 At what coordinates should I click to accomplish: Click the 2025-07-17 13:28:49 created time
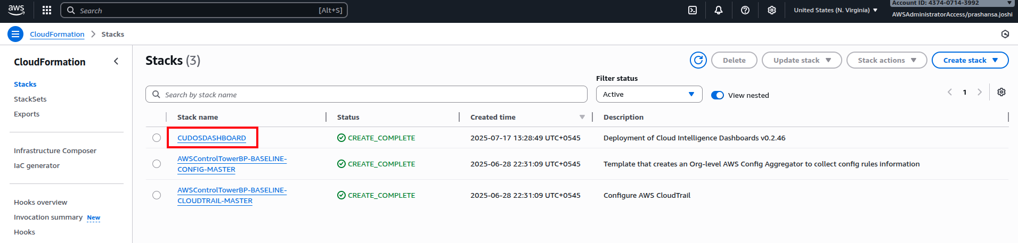pyautogui.click(x=525, y=138)
